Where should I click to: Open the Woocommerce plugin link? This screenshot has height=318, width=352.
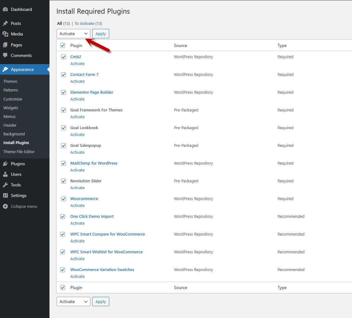pyautogui.click(x=84, y=199)
